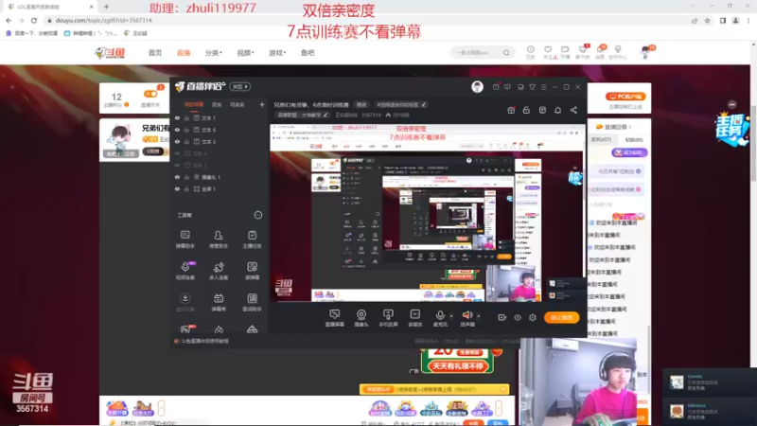Hide the 文本 6 source layer
This screenshot has height=426, width=757.
tap(177, 130)
